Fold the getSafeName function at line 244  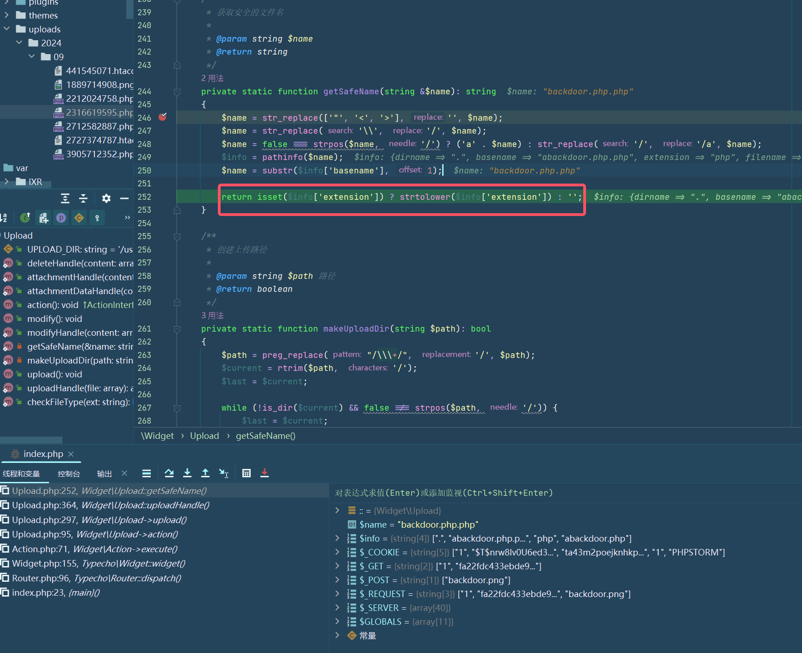(177, 92)
